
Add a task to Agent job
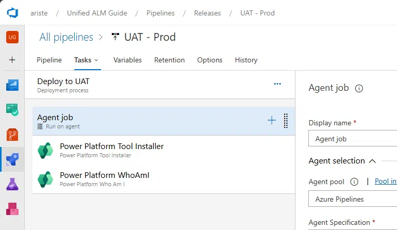pyautogui.click(x=272, y=120)
